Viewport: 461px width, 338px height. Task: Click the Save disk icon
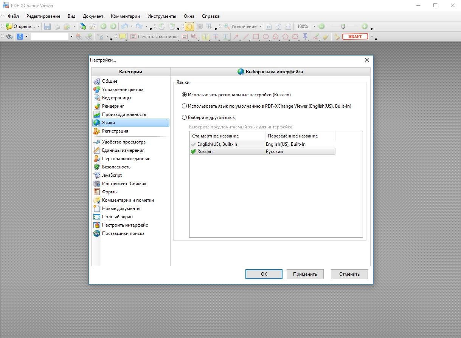pyautogui.click(x=47, y=26)
